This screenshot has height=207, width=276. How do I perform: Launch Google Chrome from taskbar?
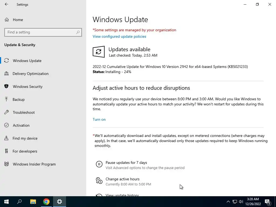[46, 202]
